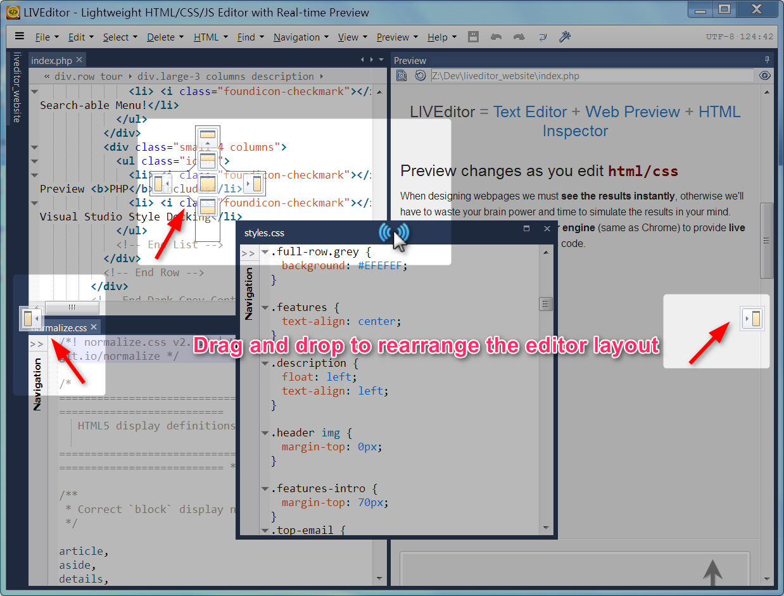
Task: Click the Redo arrow in toolbar
Action: coord(519,37)
